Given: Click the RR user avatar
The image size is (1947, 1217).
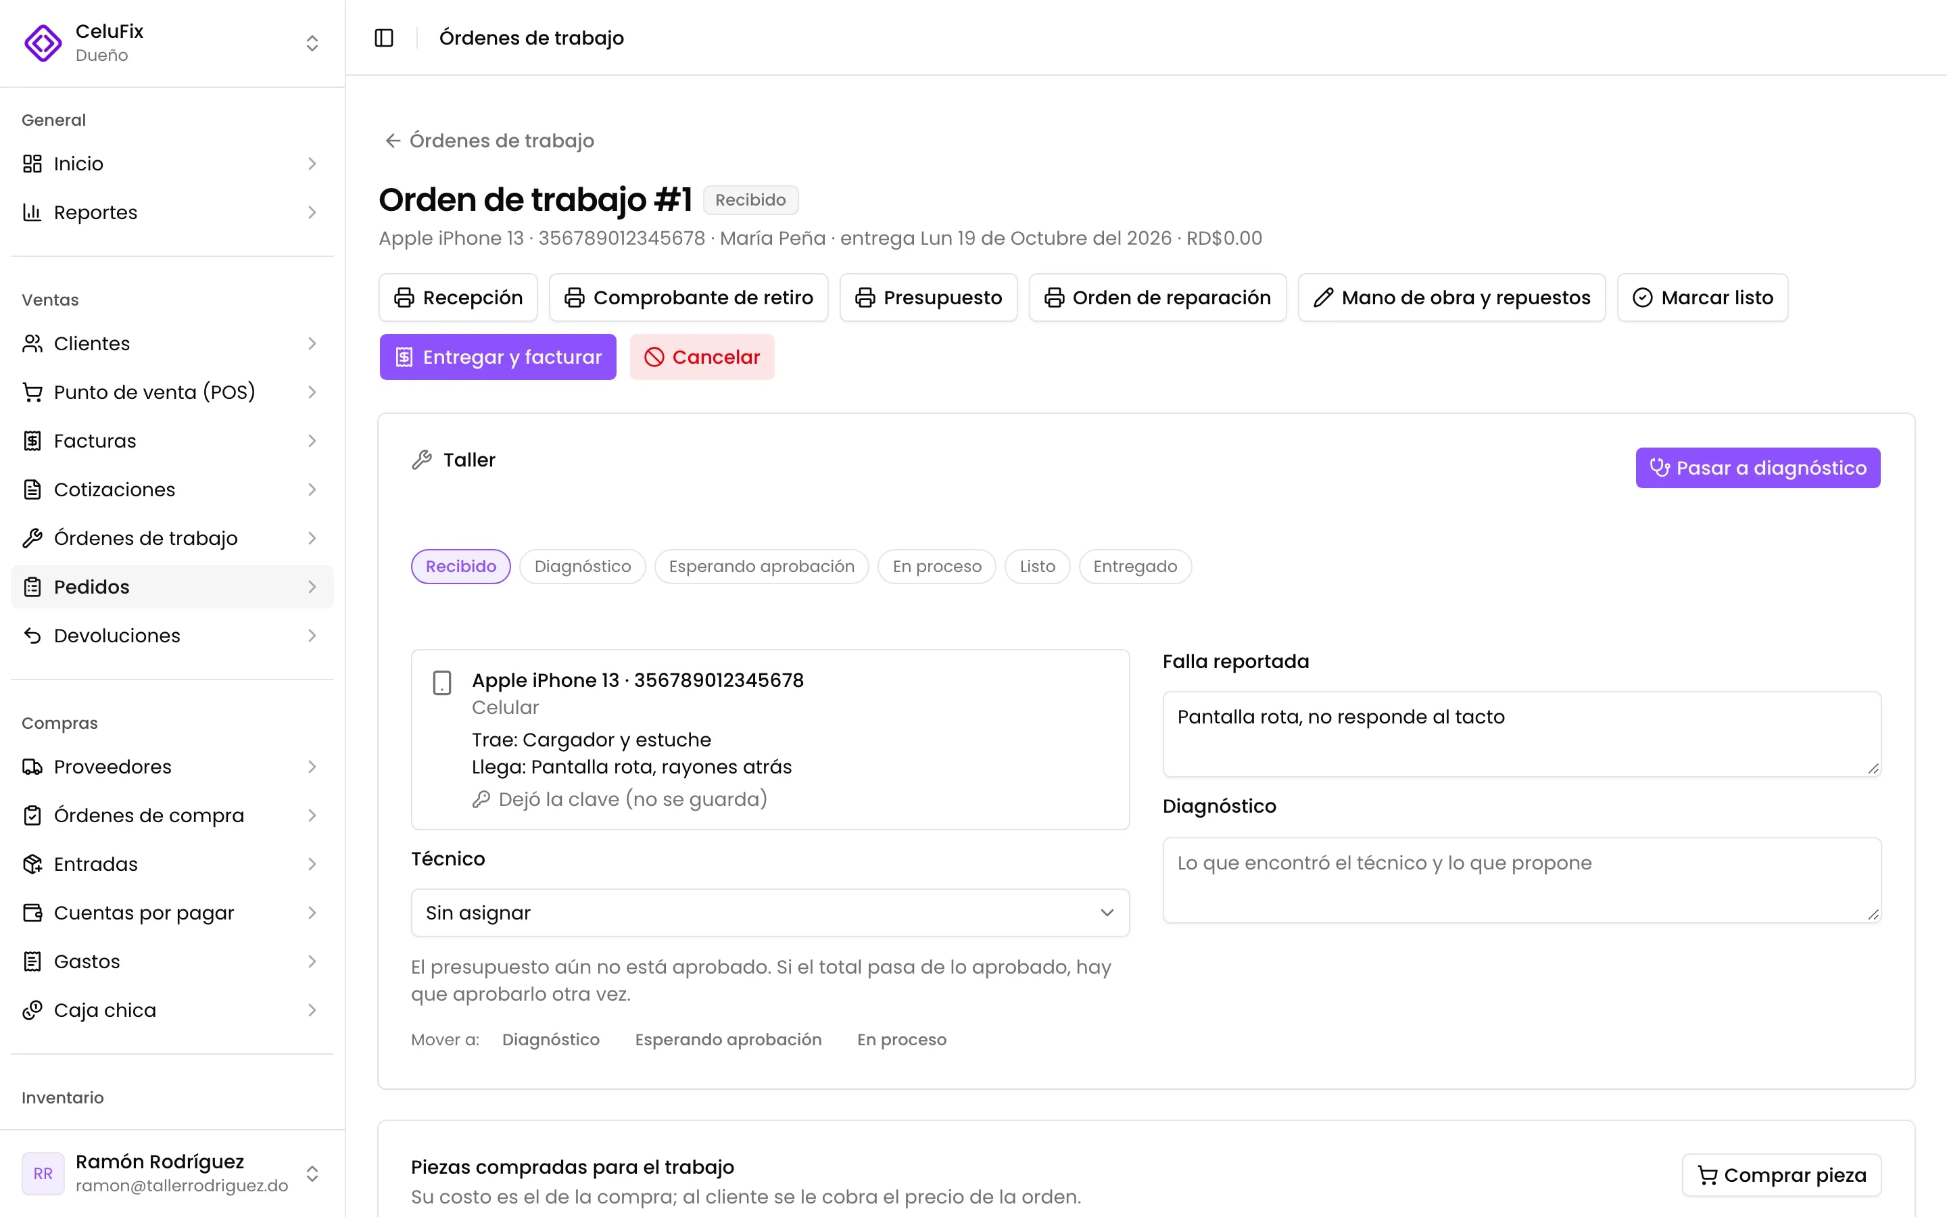Looking at the screenshot, I should point(43,1174).
